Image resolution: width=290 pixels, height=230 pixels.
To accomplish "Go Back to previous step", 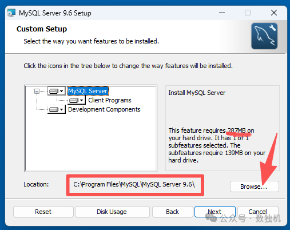I will [x=173, y=212].
